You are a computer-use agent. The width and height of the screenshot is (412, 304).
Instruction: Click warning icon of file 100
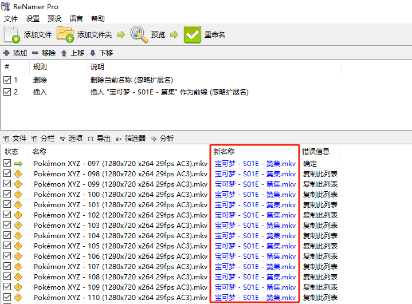(x=18, y=195)
